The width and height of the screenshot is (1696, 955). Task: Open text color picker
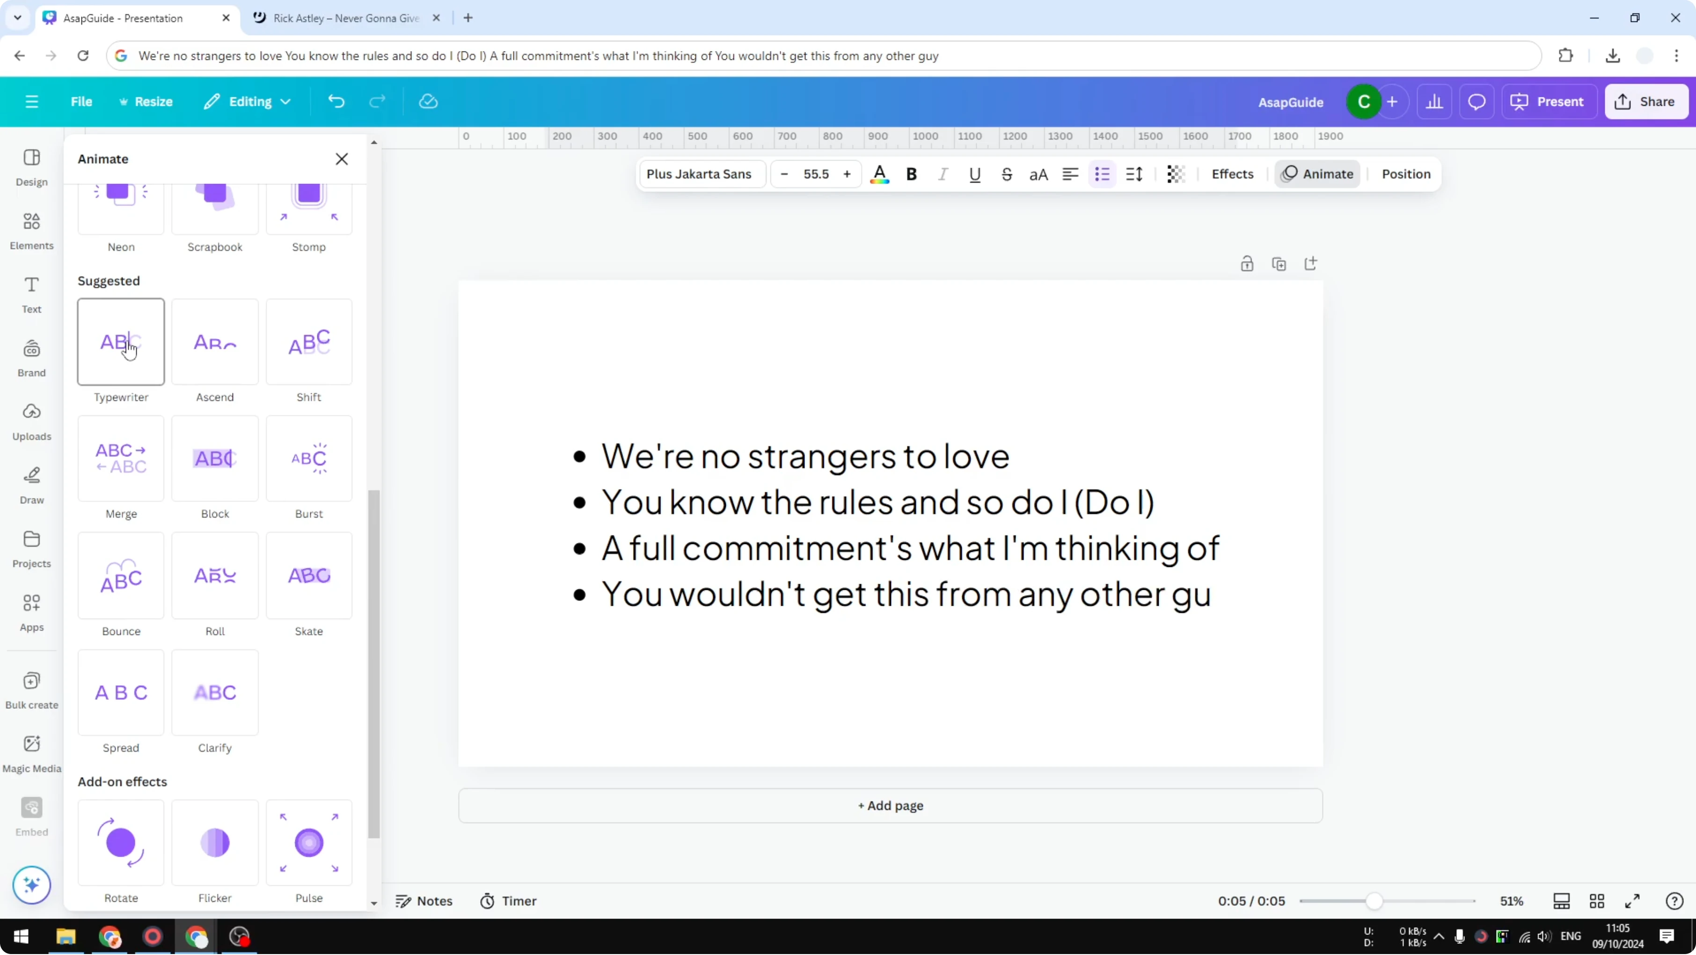(880, 174)
